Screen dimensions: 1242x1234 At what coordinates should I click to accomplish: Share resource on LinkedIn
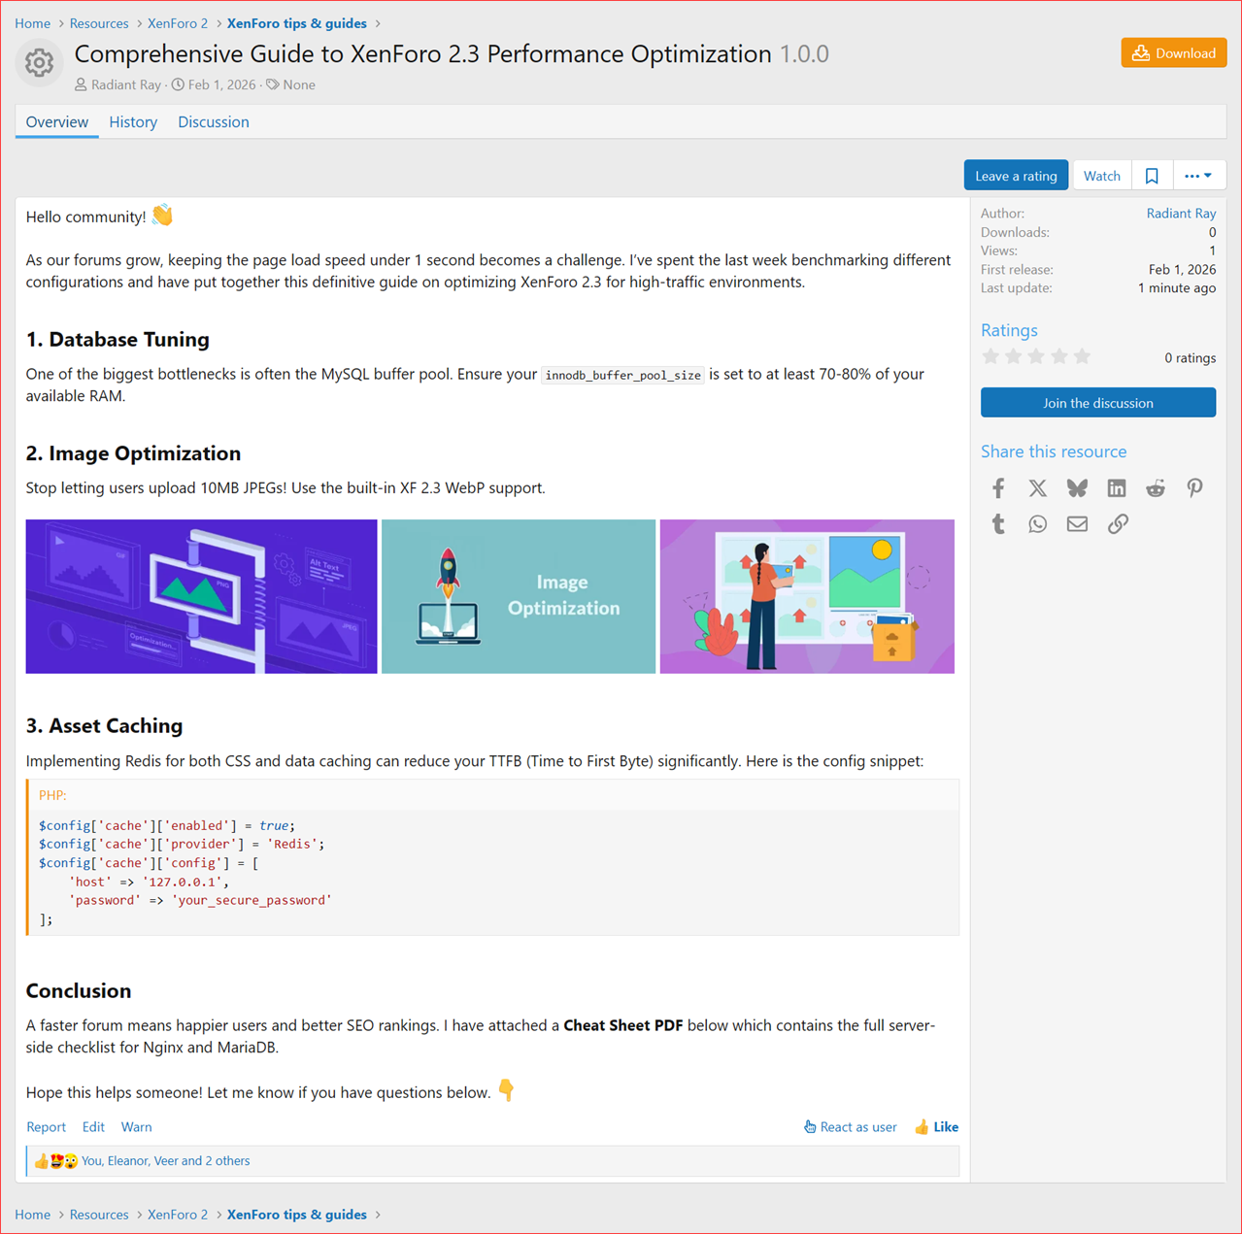(x=1117, y=488)
